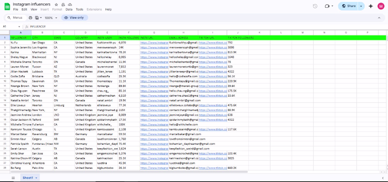Open the Data menu
The width and height of the screenshot is (388, 182).
point(69,9)
